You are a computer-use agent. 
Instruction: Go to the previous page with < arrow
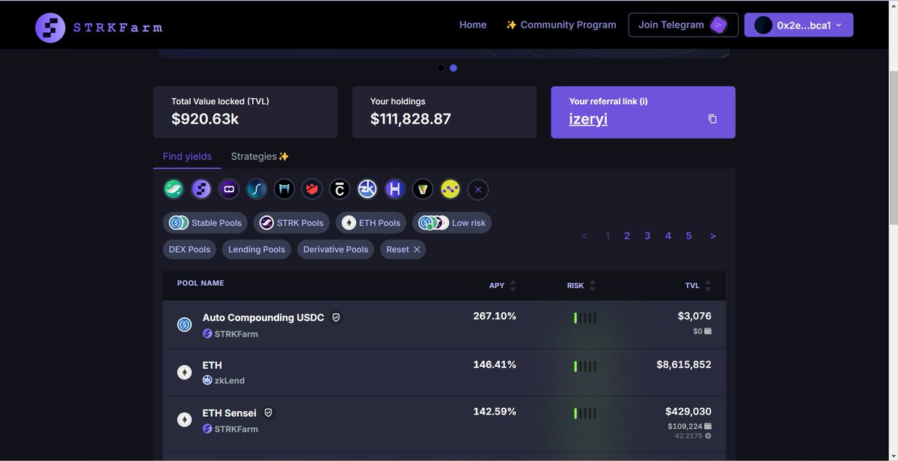[x=584, y=236]
